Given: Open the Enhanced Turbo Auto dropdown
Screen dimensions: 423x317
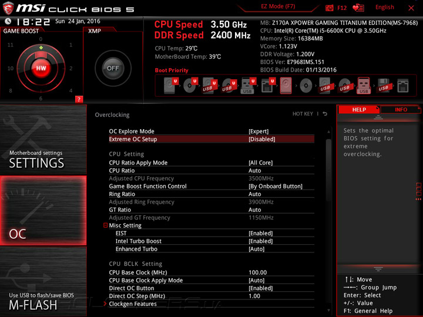Looking at the screenshot, I should (x=257, y=249).
